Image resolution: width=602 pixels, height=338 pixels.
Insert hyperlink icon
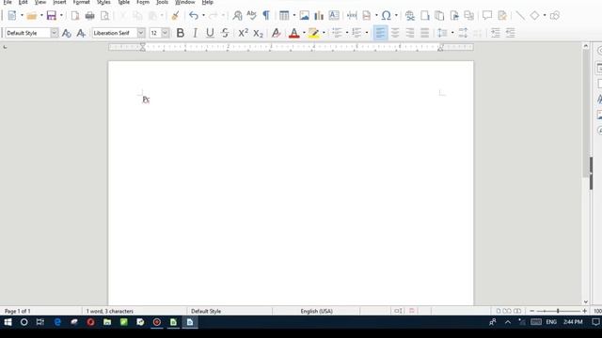pyautogui.click(x=410, y=15)
